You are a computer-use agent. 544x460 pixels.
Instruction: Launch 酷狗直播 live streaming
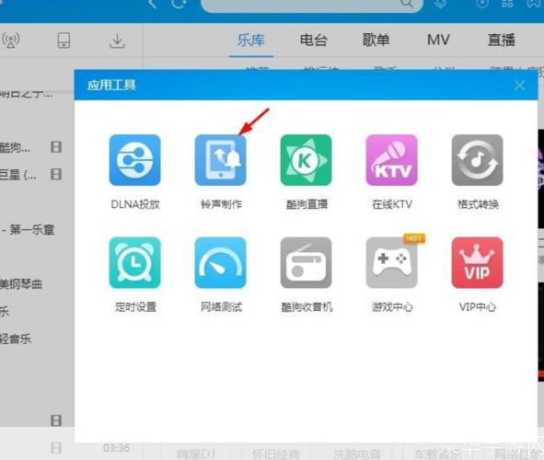tap(306, 160)
